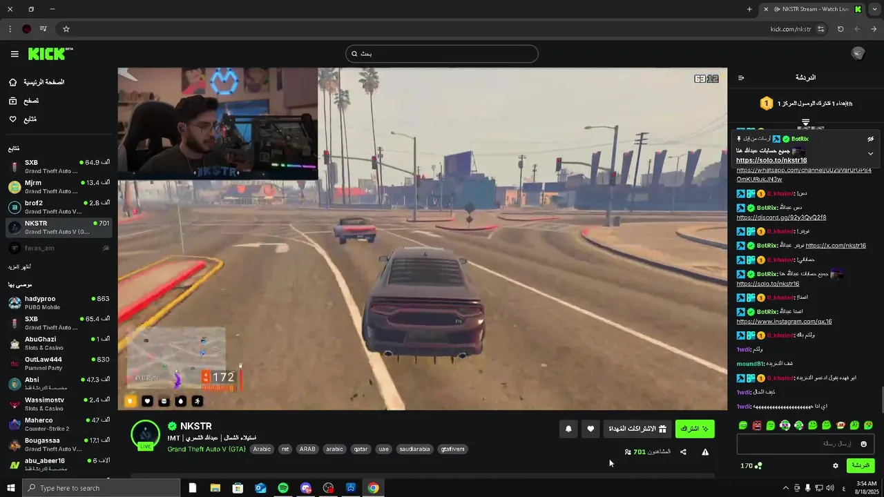
Task: Click the mound81 username in chat
Action: pyautogui.click(x=750, y=364)
